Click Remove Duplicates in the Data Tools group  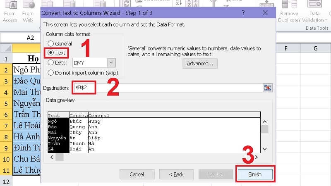point(289,12)
